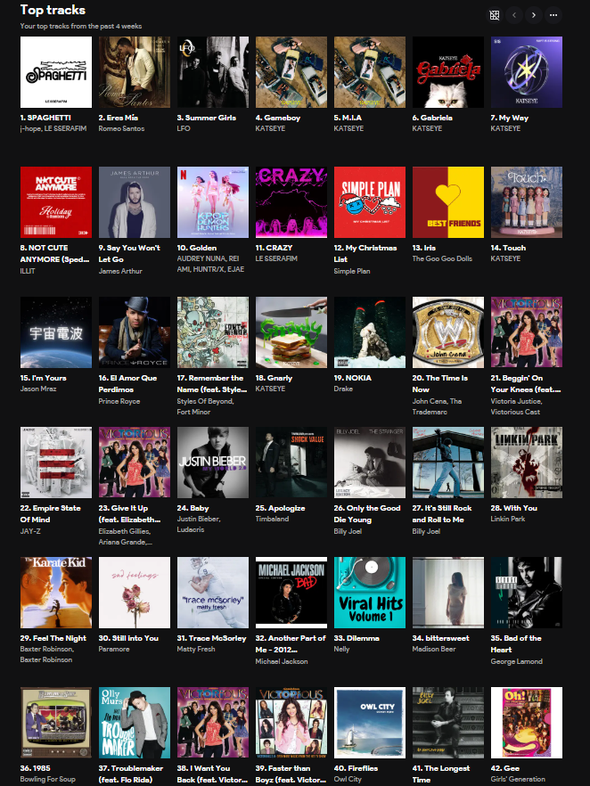
Task: Open the Simple Plan Christmas cover
Action: 370,202
